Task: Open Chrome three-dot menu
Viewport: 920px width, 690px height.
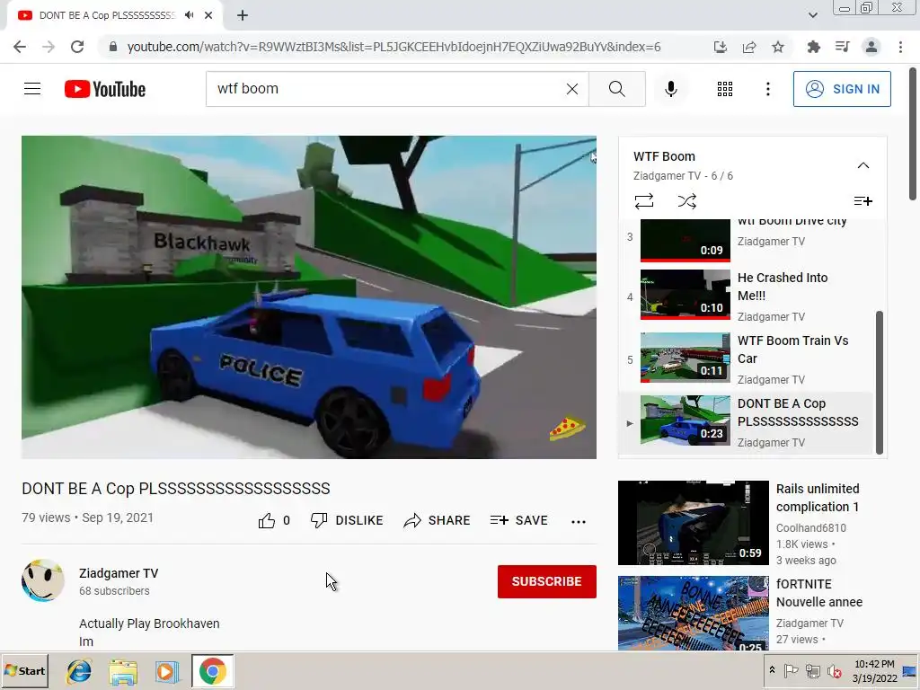Action: (900, 47)
